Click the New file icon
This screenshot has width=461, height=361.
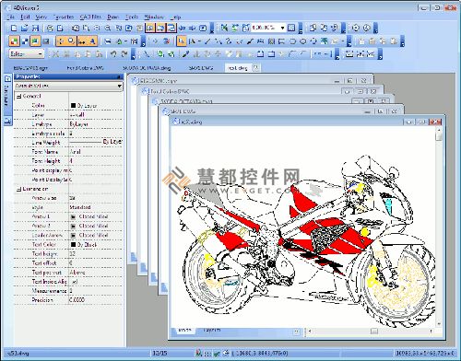(14, 29)
